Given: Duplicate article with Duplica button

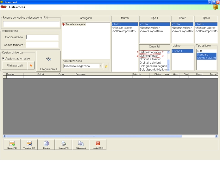Looking at the screenshot, I should pos(47,145).
